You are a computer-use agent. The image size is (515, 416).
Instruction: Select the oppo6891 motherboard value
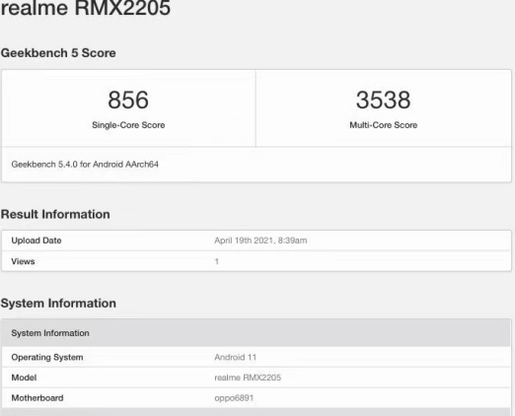(234, 398)
